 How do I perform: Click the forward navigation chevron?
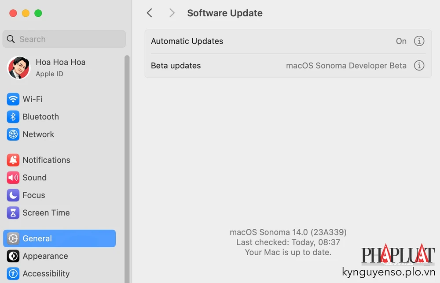point(172,13)
